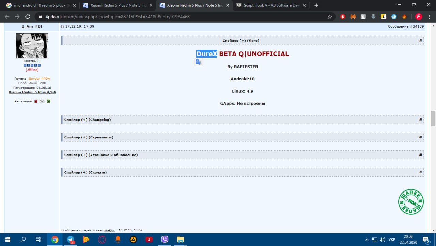Open Opera browser from the taskbar
Image resolution: width=436 pixels, height=246 pixels.
pos(102,240)
